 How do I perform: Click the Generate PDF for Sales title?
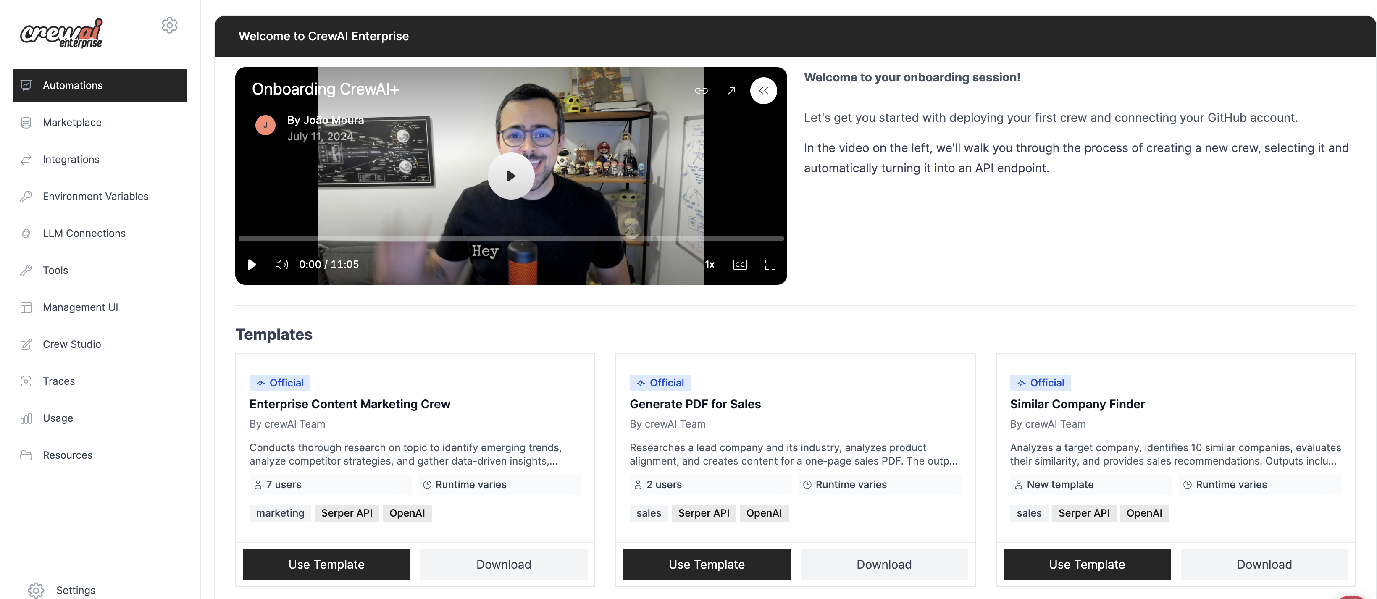(695, 404)
